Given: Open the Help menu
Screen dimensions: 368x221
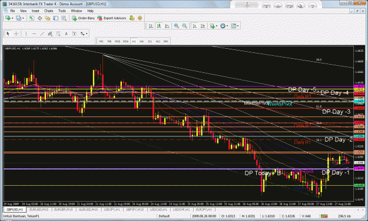Looking at the screenshot, I should tap(90, 11).
